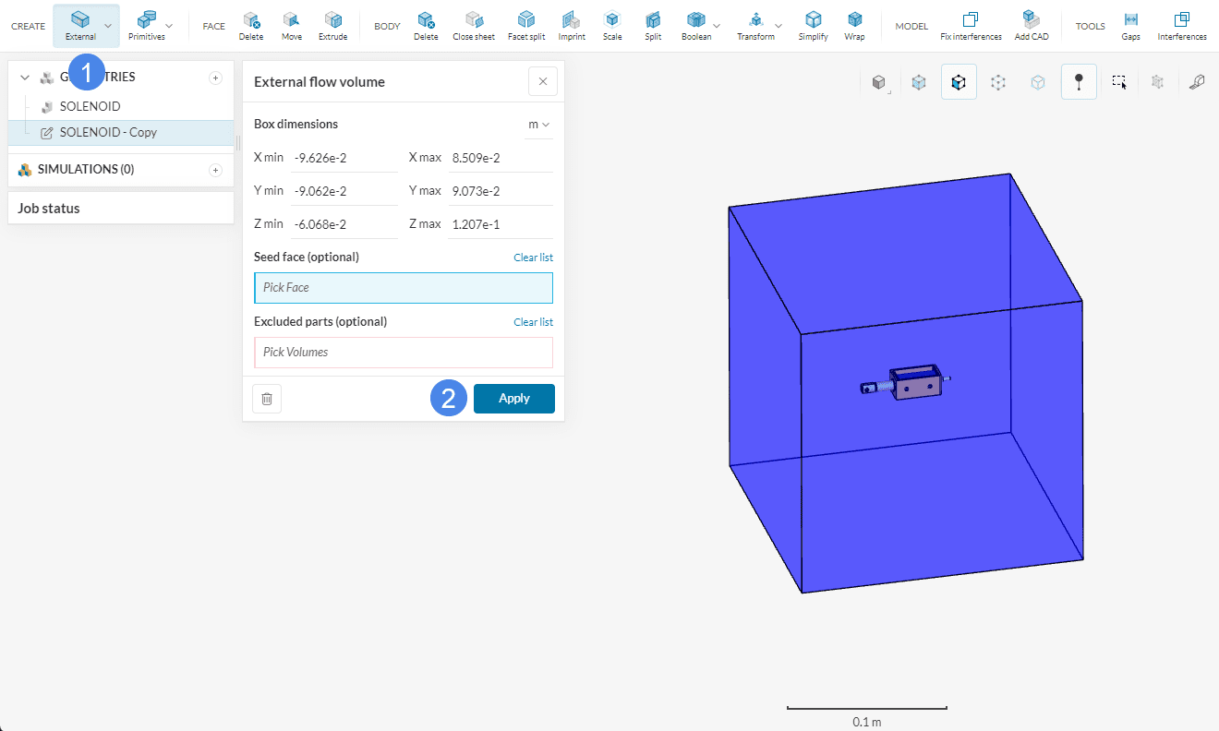The image size is (1219, 731).
Task: Open the Gaps tool
Action: click(1130, 25)
